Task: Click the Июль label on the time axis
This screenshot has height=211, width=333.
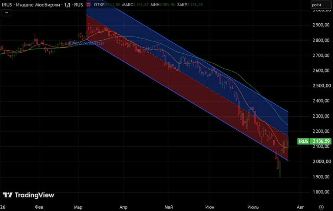Action: tap(253, 207)
